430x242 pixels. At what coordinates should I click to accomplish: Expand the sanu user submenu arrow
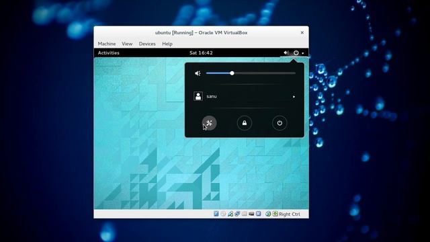(x=294, y=97)
